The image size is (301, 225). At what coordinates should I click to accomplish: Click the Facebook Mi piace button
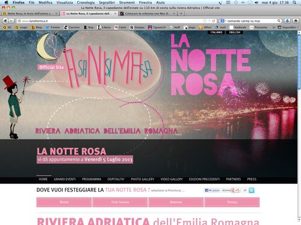point(212,190)
